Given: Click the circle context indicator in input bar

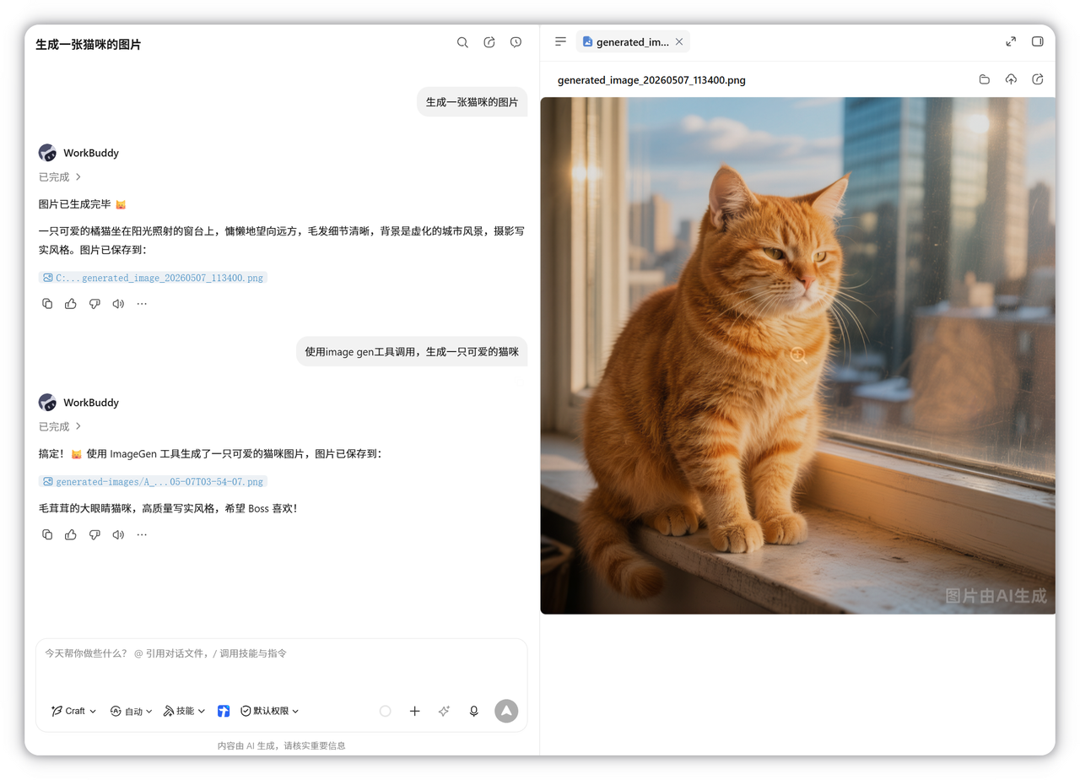Looking at the screenshot, I should click(x=386, y=711).
